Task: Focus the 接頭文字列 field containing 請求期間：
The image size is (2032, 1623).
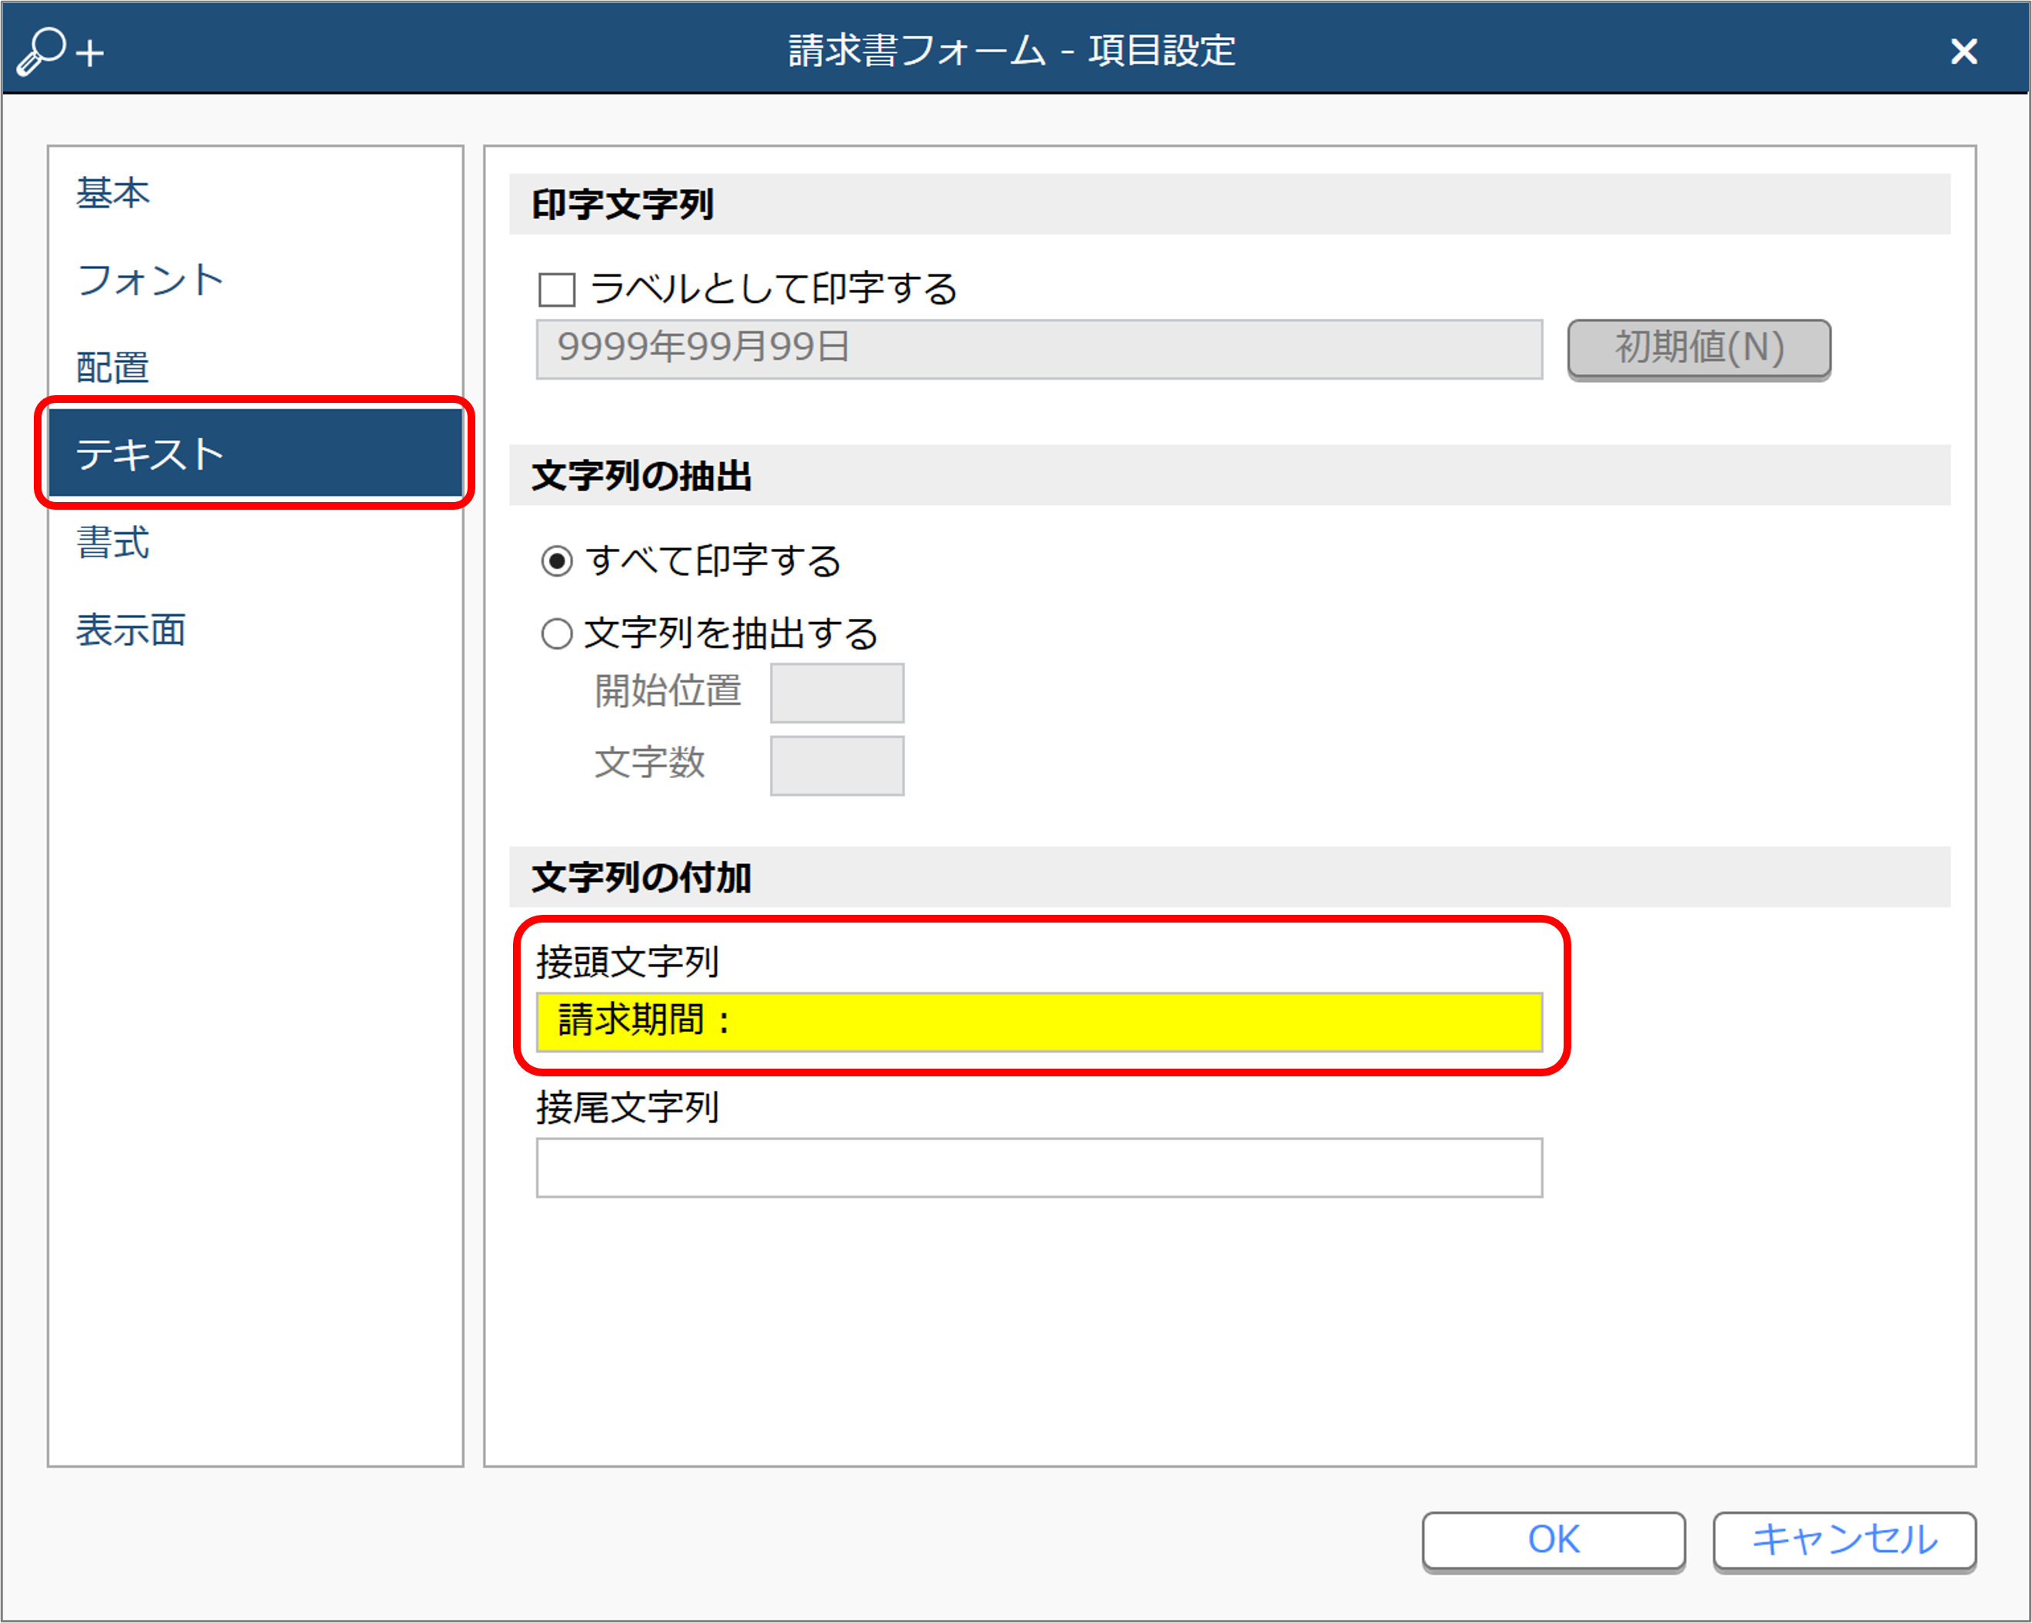Action: pos(1038,1021)
